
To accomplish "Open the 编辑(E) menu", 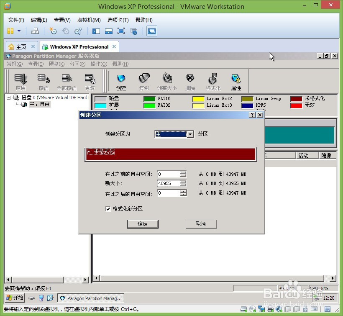I will tap(39, 20).
